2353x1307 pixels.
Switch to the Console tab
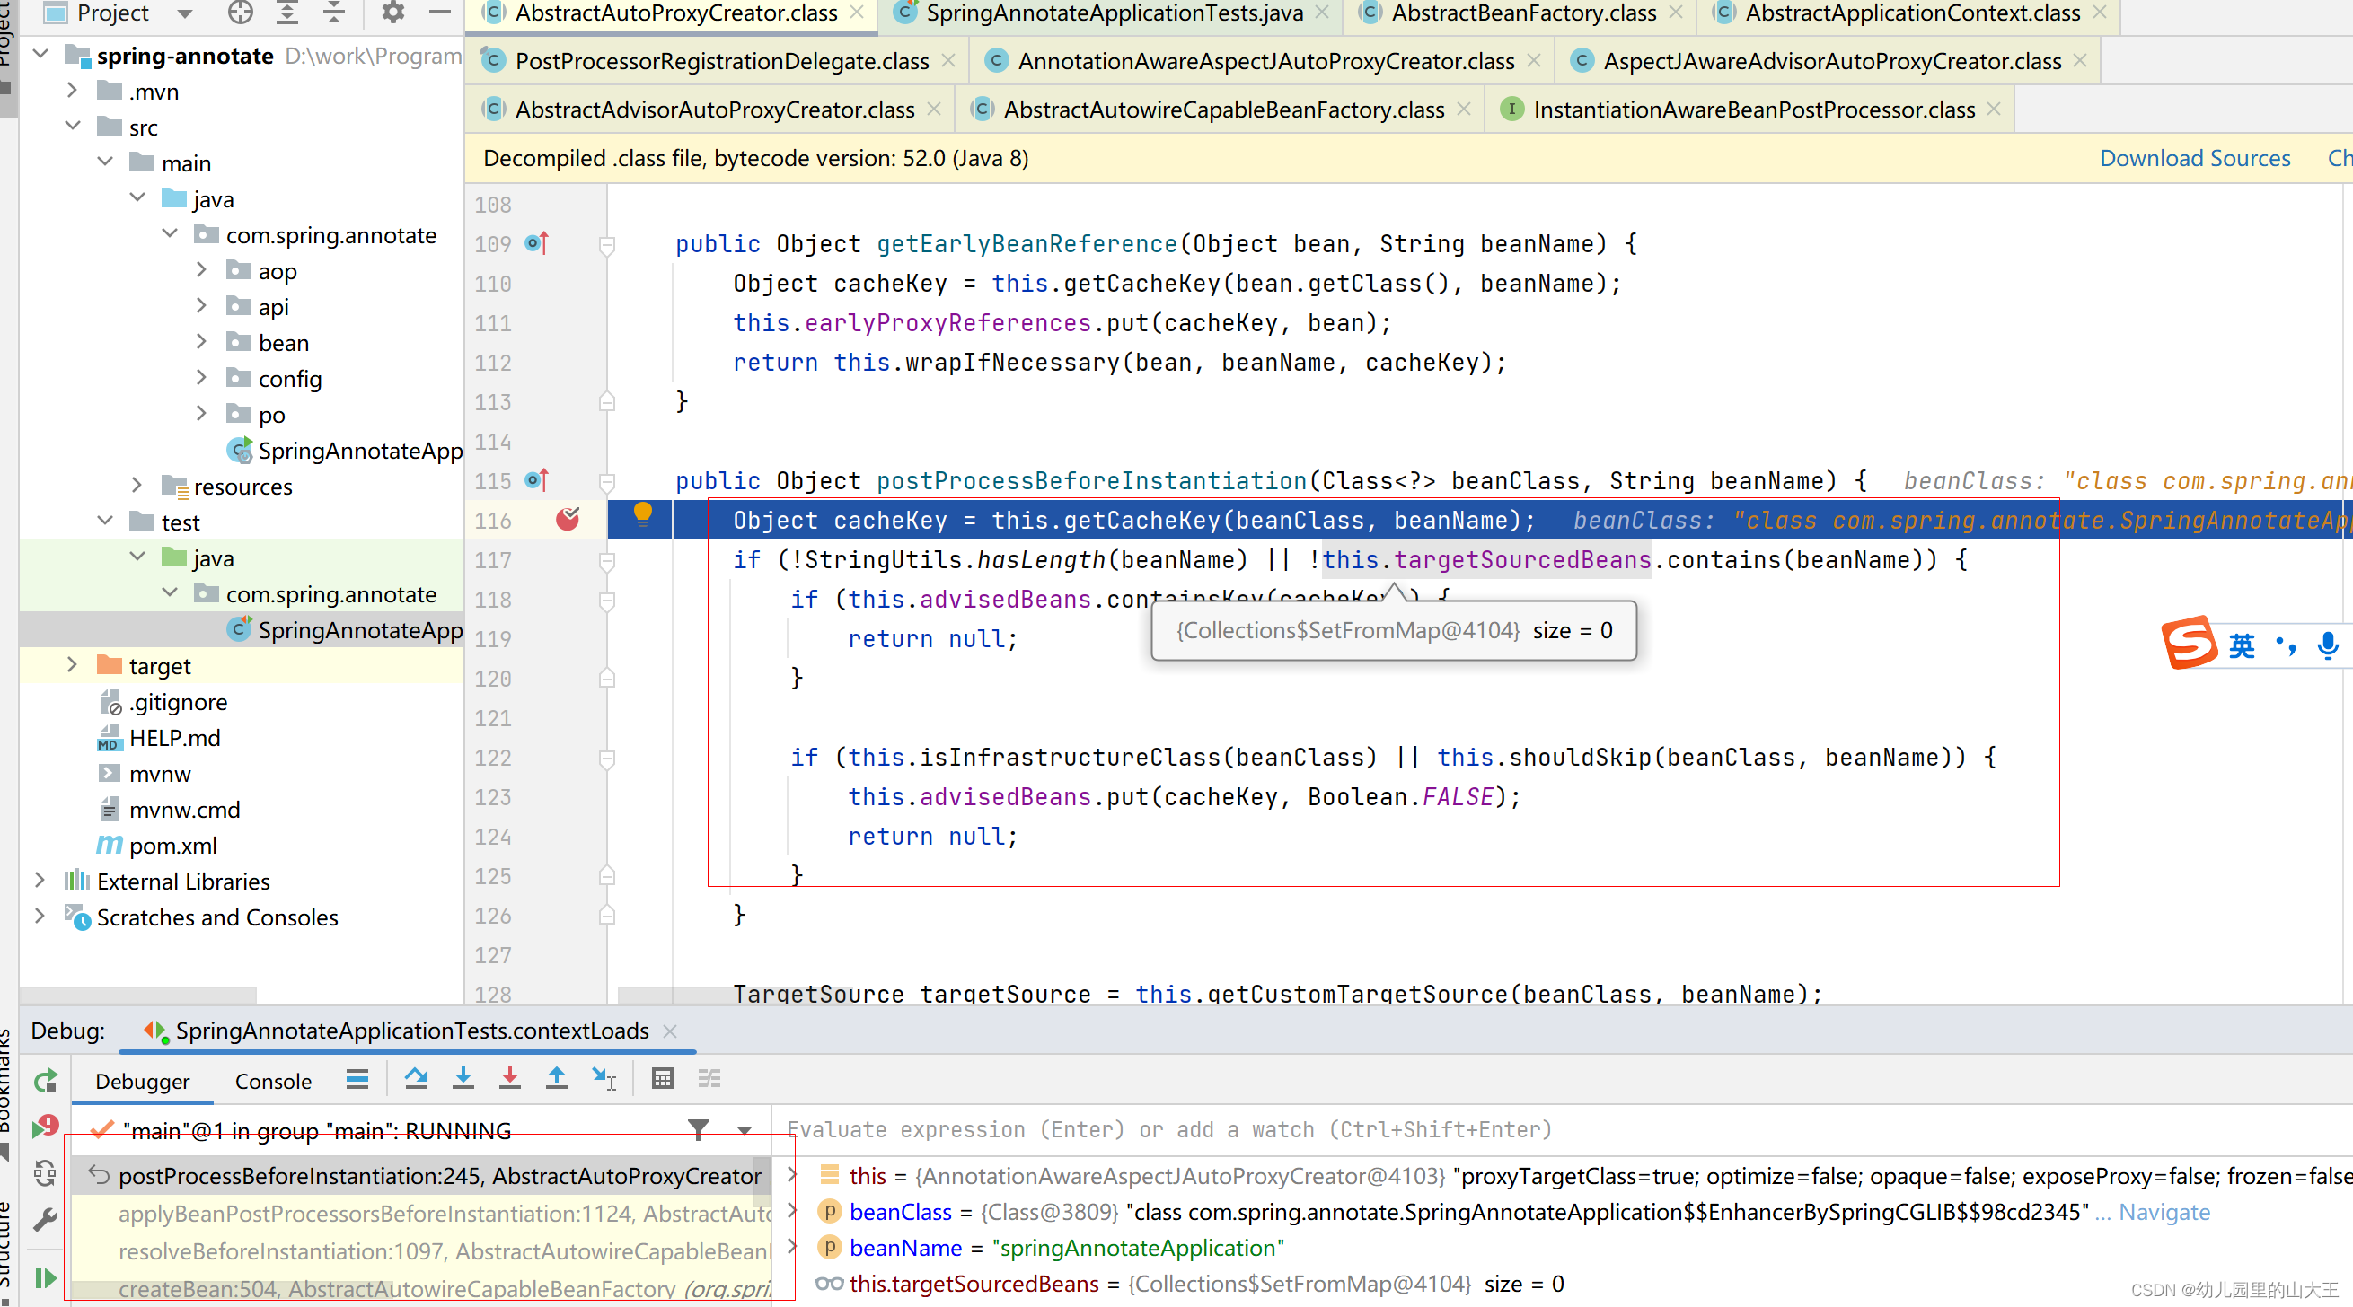[x=272, y=1081]
